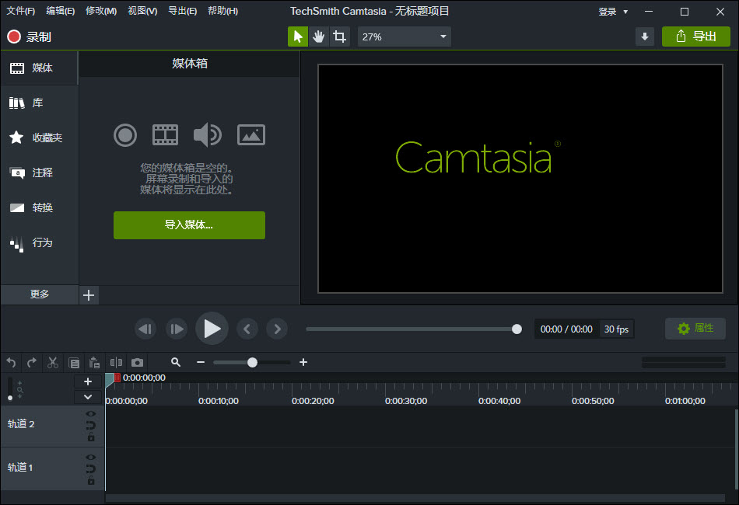
Task: Switch to the 库 library tab
Action: [39, 103]
